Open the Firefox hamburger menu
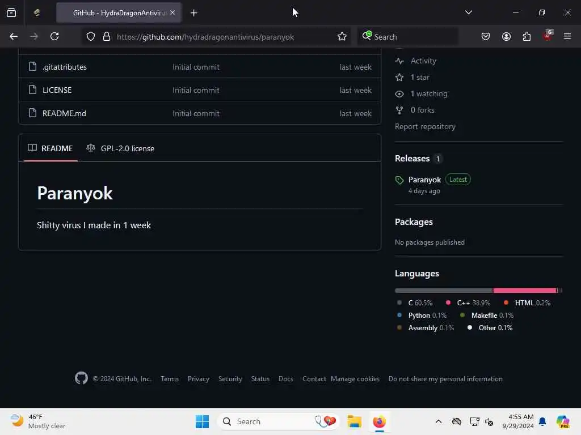 (567, 36)
